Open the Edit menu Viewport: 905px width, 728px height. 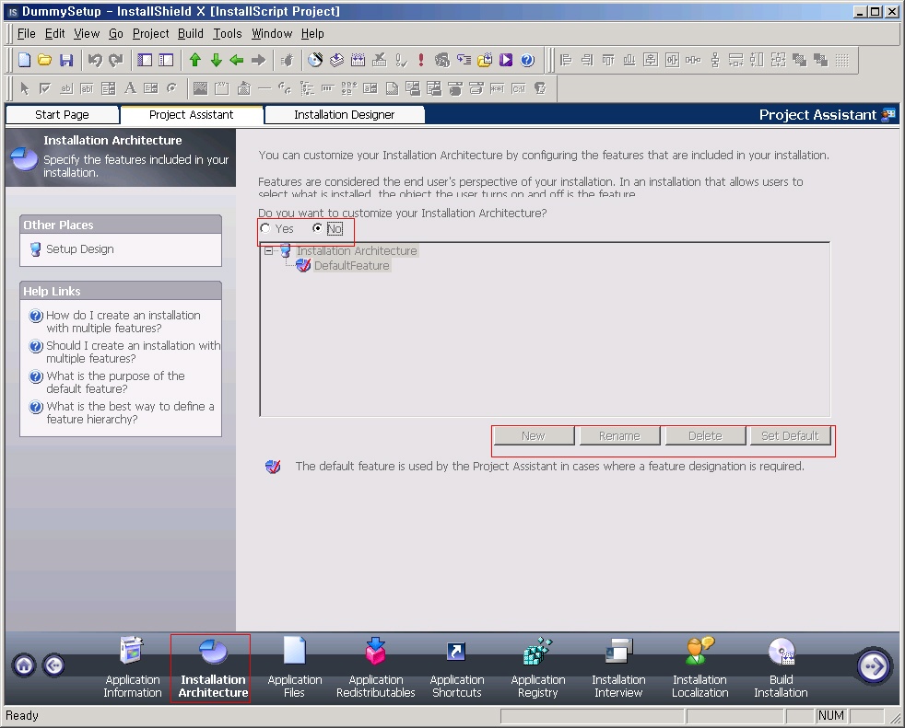(54, 33)
